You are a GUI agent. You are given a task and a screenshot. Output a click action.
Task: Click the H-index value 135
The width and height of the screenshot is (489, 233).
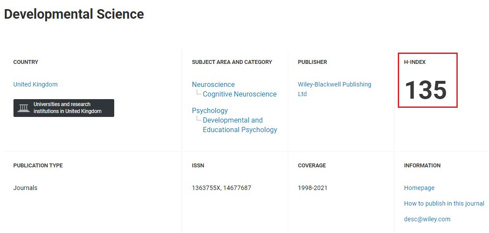[426, 90]
